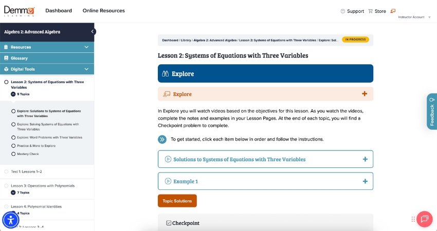Viewport: 437px width, 231px height.
Task: Click the Support question mark icon
Action: tap(343, 11)
